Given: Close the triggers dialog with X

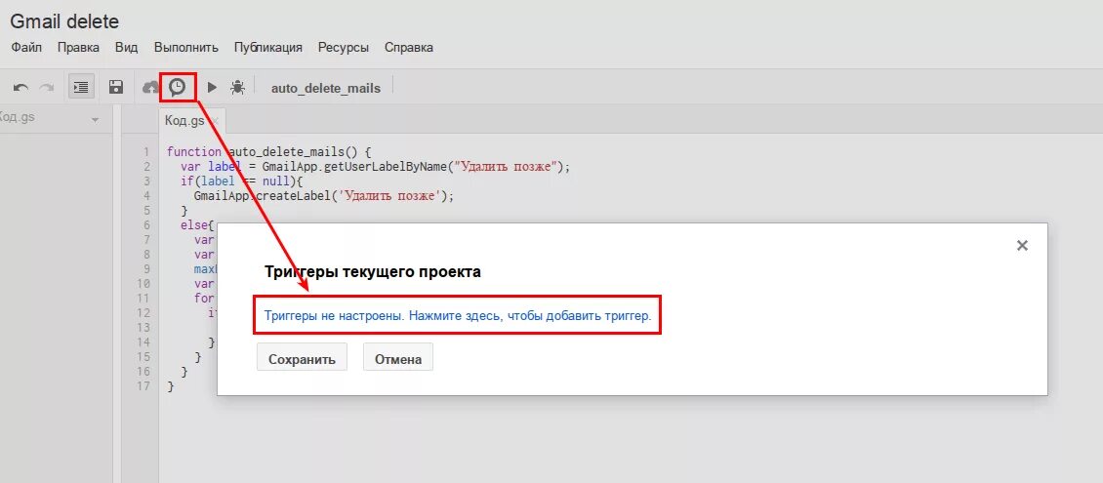Looking at the screenshot, I should tap(1022, 245).
